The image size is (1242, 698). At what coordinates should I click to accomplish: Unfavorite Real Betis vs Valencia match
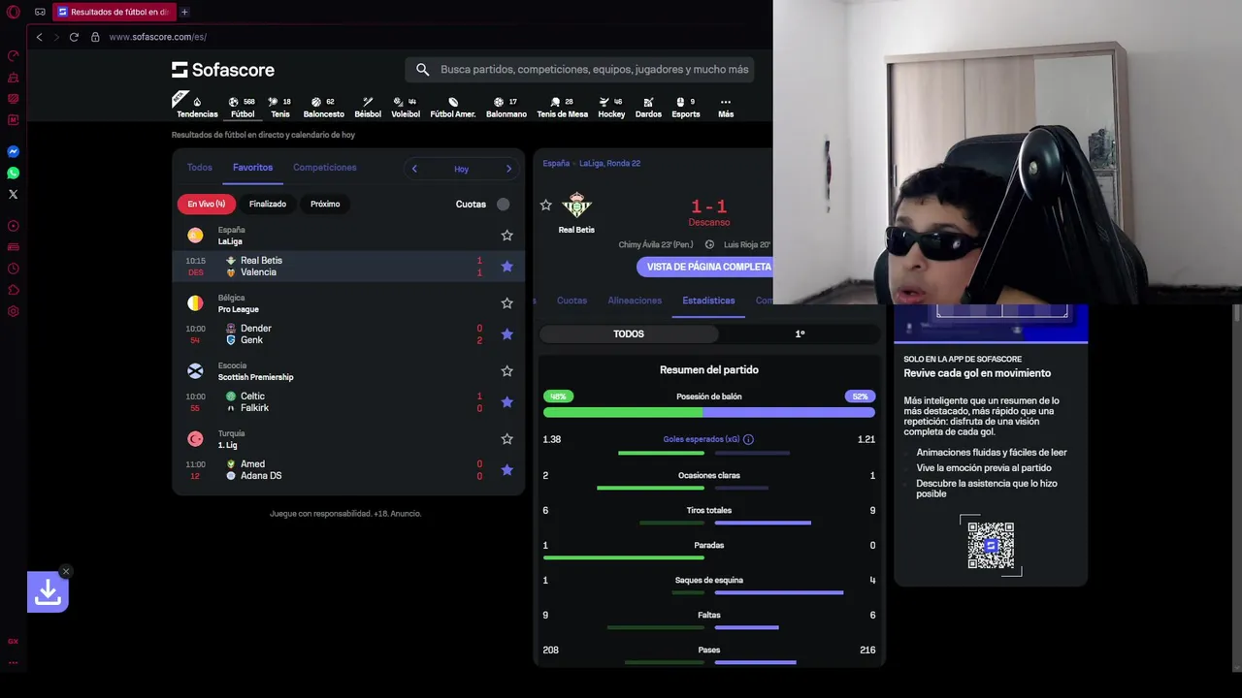(507, 267)
